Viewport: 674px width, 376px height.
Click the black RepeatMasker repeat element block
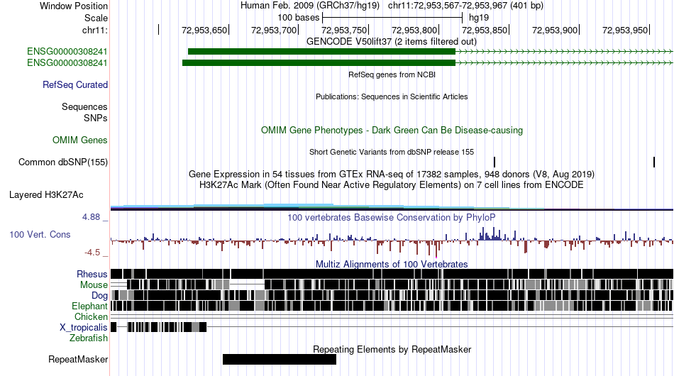pos(280,359)
